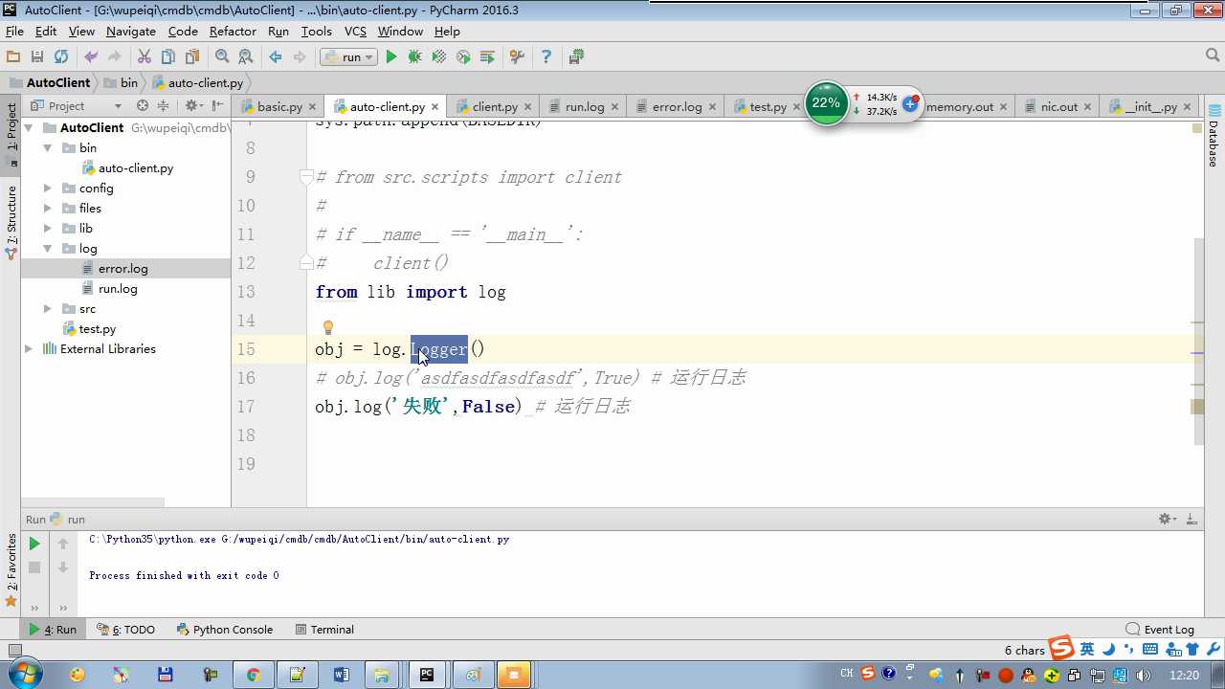Rerun with Run panel green play icon
The image size is (1225, 689).
[x=34, y=544]
